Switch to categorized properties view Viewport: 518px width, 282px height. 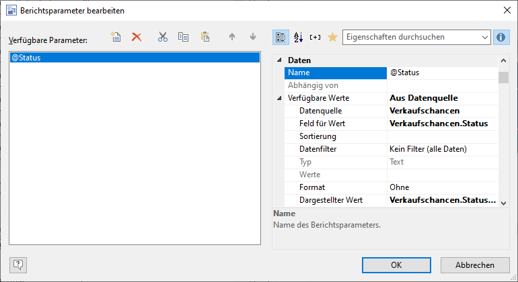click(x=281, y=37)
